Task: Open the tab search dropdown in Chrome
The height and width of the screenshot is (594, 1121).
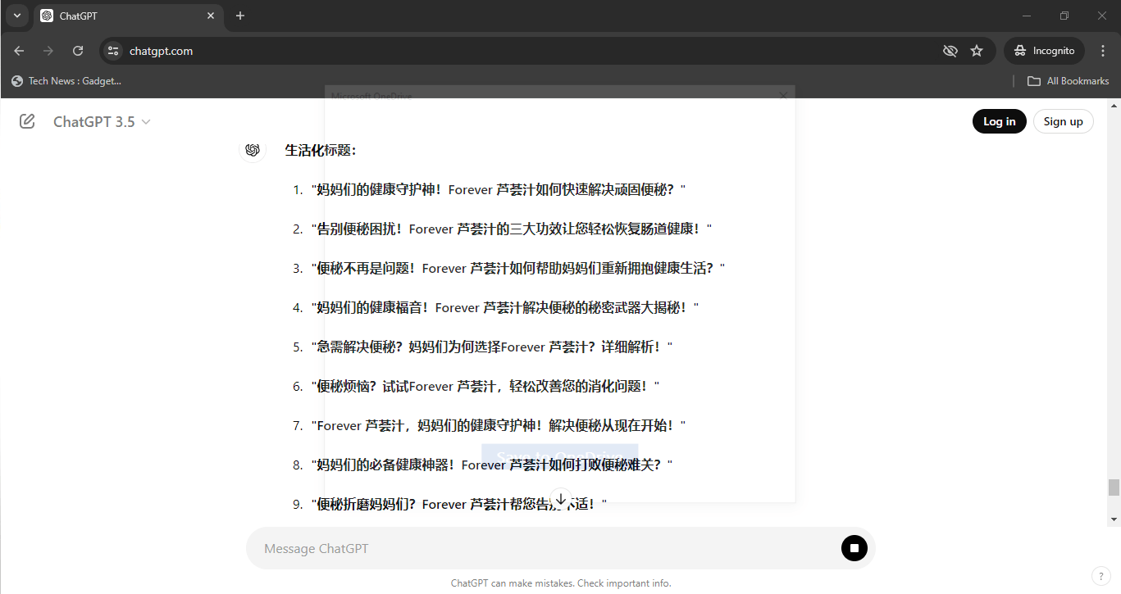Action: 16,16
